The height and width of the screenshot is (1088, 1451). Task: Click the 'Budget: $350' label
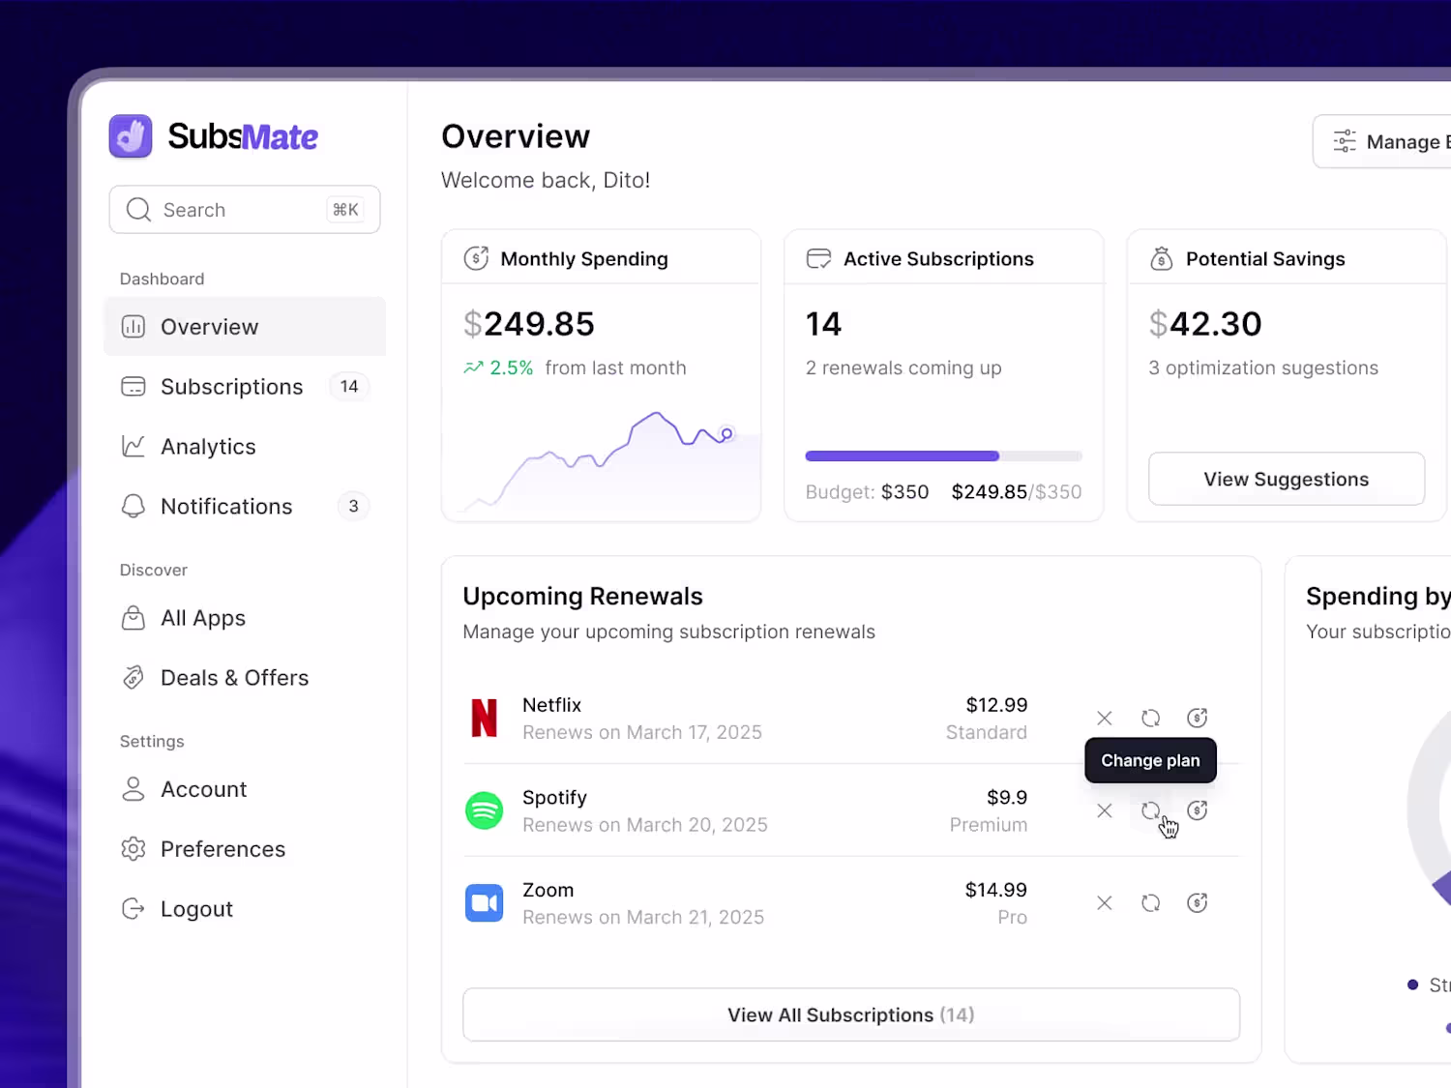pos(868,492)
